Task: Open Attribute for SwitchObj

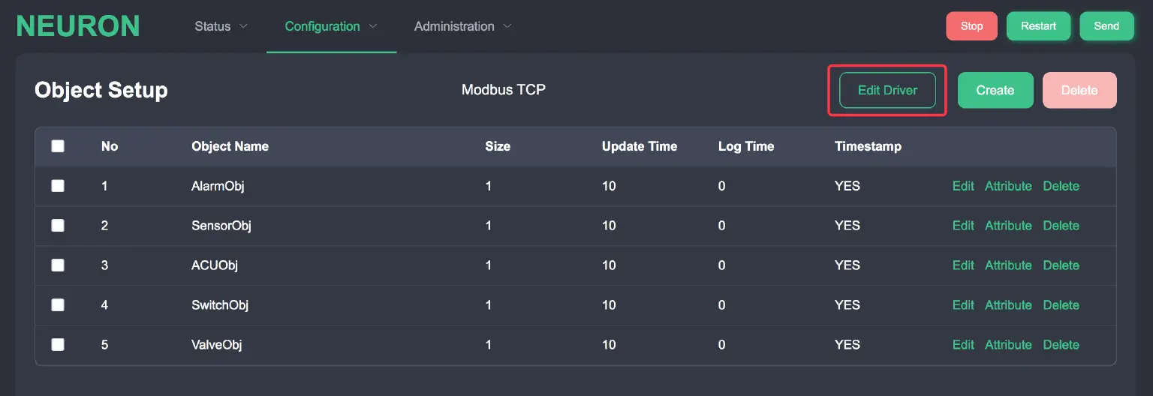Action: 1008,305
